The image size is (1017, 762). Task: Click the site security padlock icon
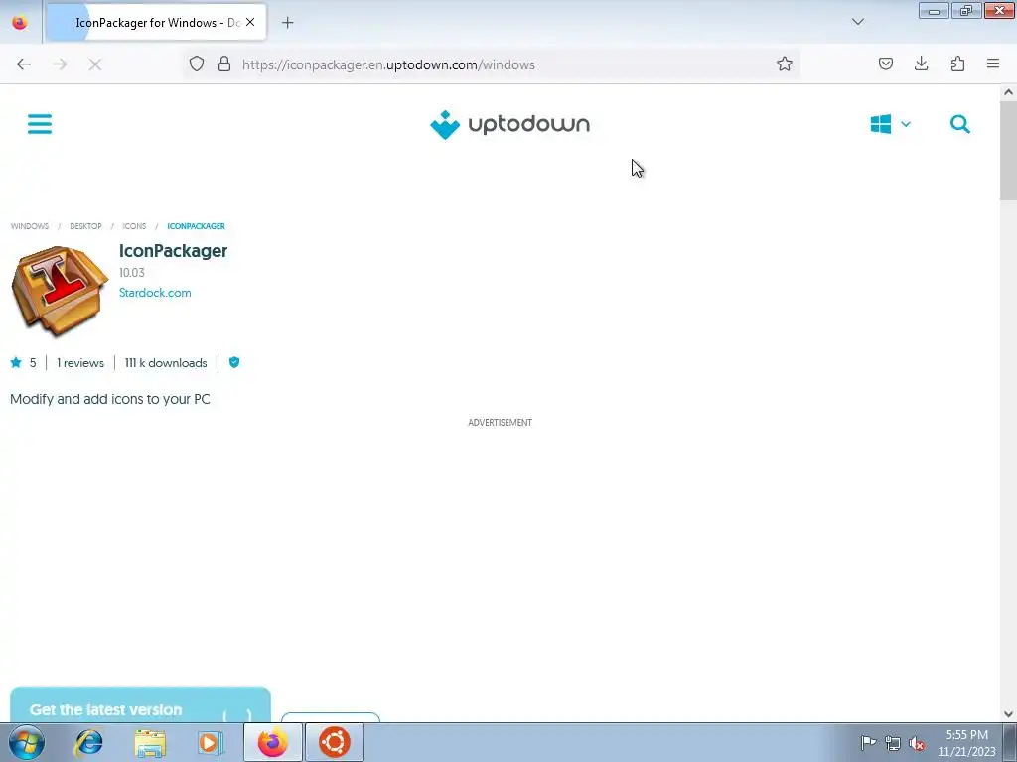pos(224,63)
